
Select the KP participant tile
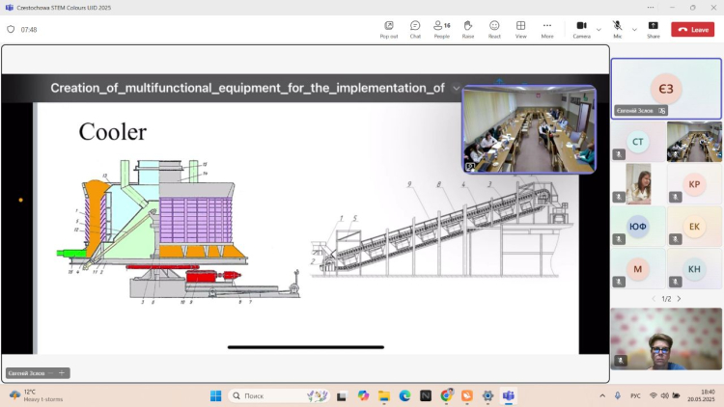(x=694, y=184)
